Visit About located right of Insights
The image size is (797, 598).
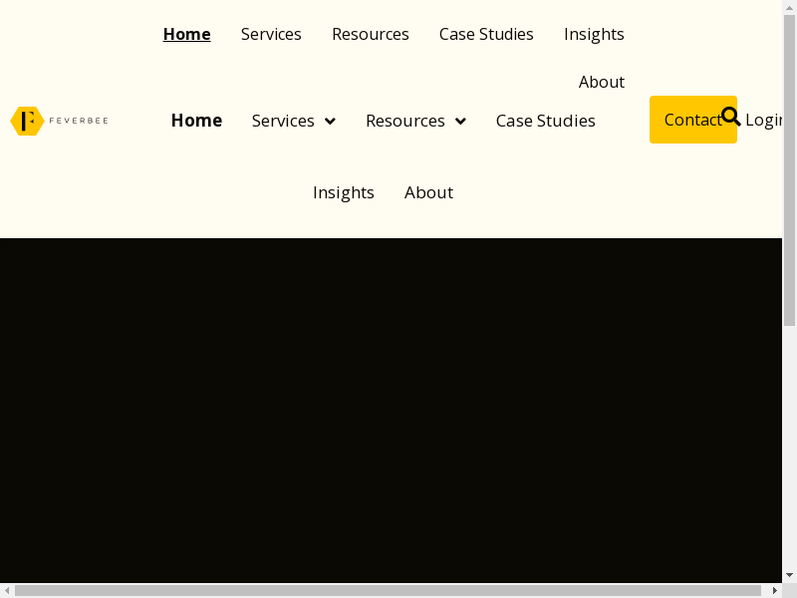pyautogui.click(x=428, y=192)
